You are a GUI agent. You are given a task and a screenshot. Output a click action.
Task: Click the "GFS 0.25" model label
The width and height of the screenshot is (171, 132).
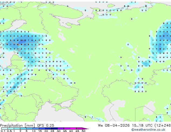[46, 125]
